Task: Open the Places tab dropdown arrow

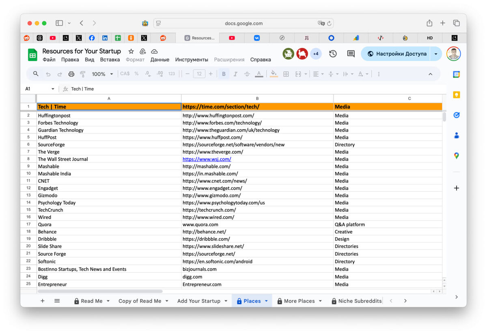Action: pyautogui.click(x=266, y=301)
